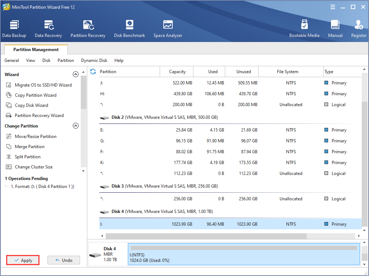369x276 pixels.
Task: Open the General menu
Action: pyautogui.click(x=12, y=60)
